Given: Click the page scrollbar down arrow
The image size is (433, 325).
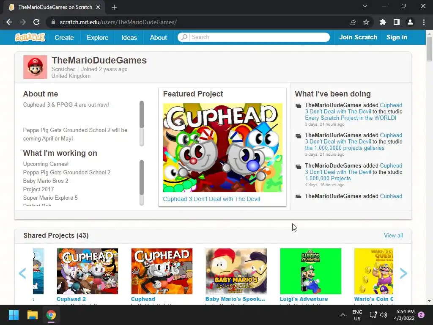Looking at the screenshot, I should 429,301.
